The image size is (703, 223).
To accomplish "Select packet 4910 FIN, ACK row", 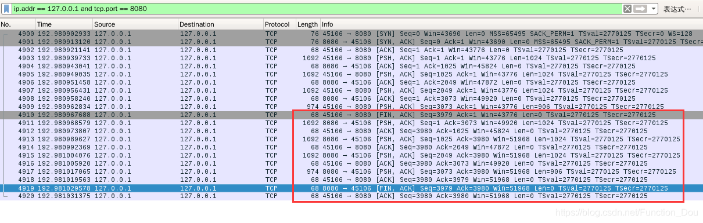I will click(351, 115).
